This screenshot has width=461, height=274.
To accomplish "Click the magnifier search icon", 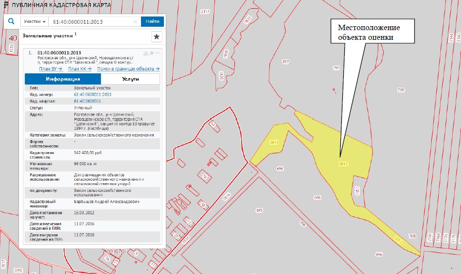I will coord(12,22).
